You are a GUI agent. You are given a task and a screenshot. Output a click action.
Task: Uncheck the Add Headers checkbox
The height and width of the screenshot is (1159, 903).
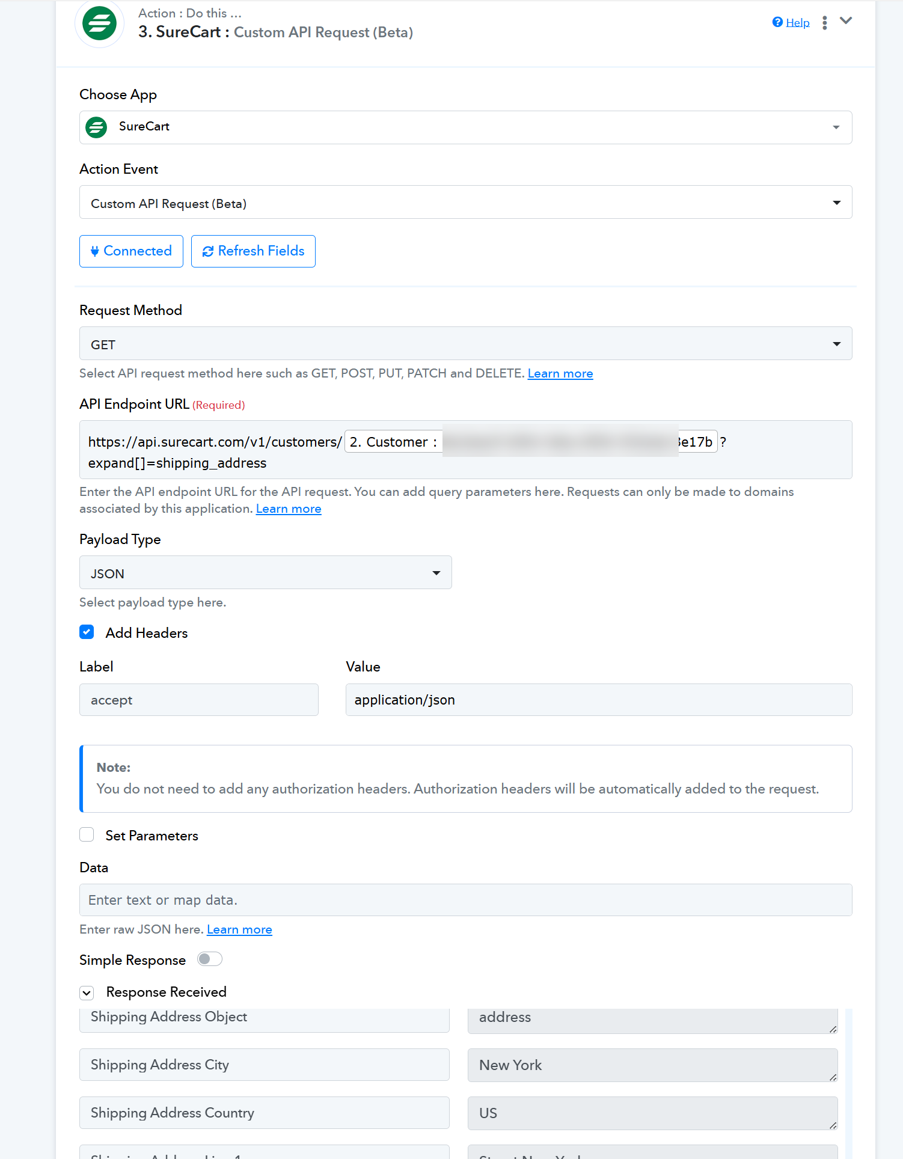pos(87,632)
